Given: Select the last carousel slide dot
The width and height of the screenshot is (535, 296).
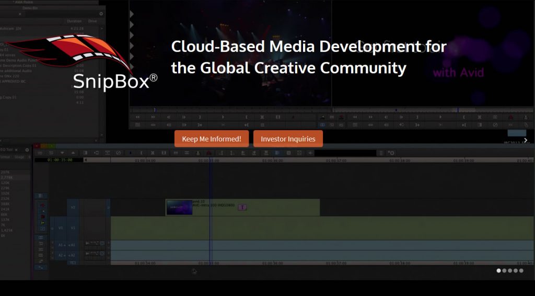Looking at the screenshot, I should click(x=521, y=270).
